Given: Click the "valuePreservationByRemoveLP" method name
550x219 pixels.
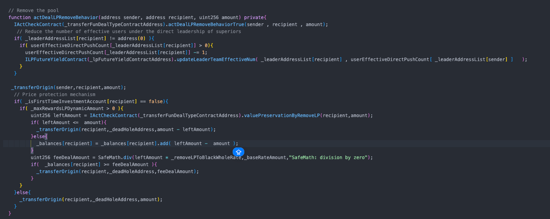Looking at the screenshot, I should tap(282, 116).
